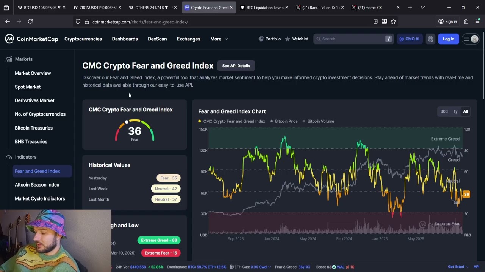Open BNB Treasuries in sidebar
Image resolution: width=485 pixels, height=272 pixels.
pos(31,142)
